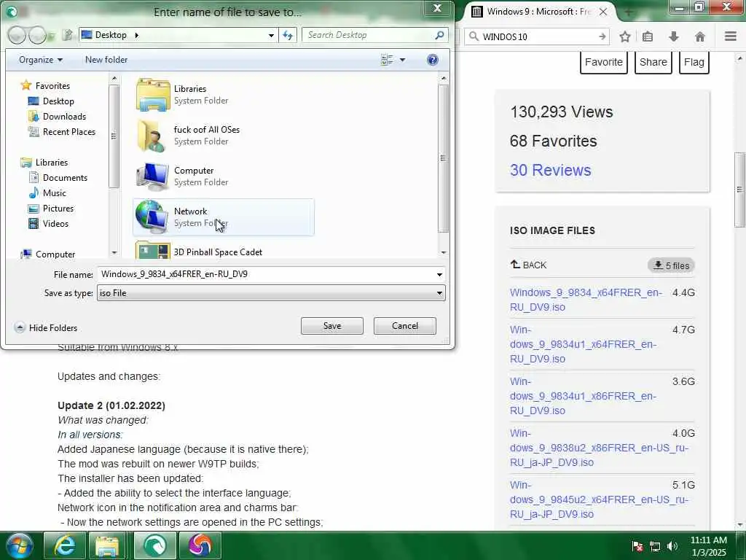Open bookmarks list icon in browser toolbar
Image resolution: width=746 pixels, height=560 pixels.
pos(648,36)
